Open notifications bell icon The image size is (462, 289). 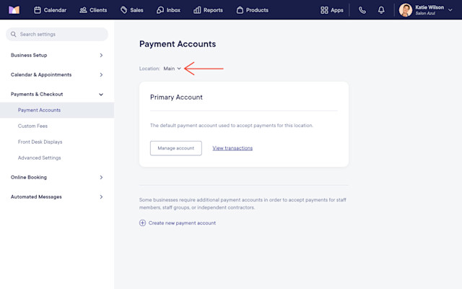tap(381, 10)
